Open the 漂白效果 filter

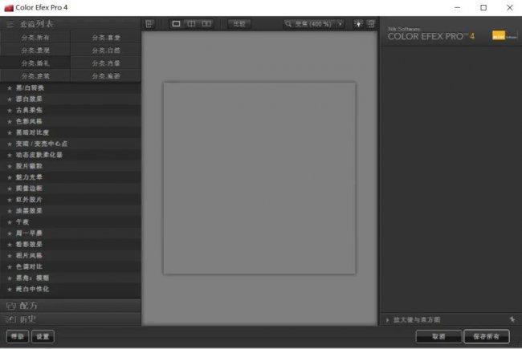29,99
